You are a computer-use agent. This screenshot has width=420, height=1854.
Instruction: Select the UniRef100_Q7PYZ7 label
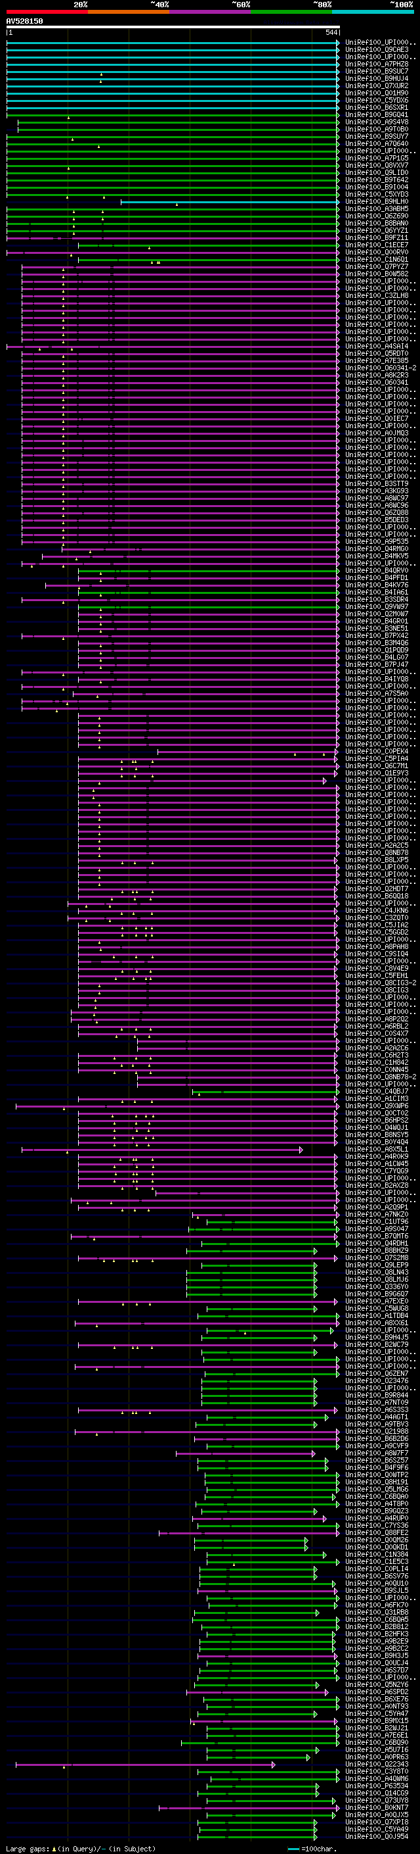[x=377, y=267]
